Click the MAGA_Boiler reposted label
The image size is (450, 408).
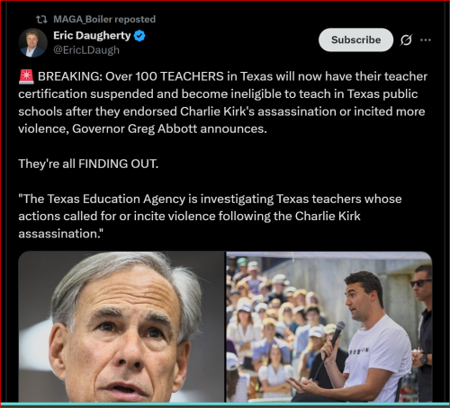point(104,19)
